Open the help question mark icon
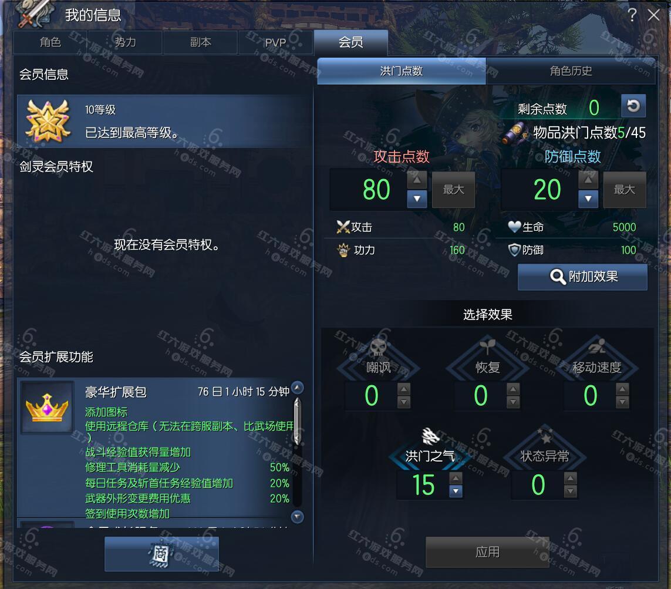The image size is (671, 589). (632, 15)
